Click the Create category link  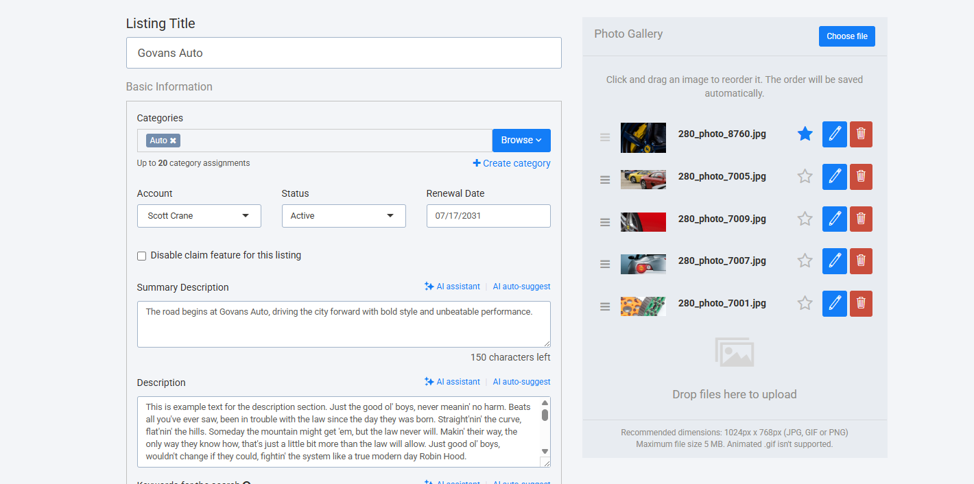click(512, 163)
